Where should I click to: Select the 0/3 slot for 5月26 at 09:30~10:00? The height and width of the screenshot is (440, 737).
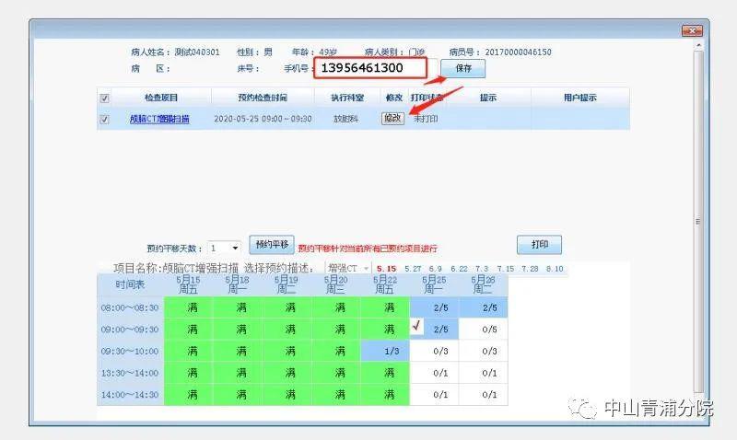click(483, 351)
